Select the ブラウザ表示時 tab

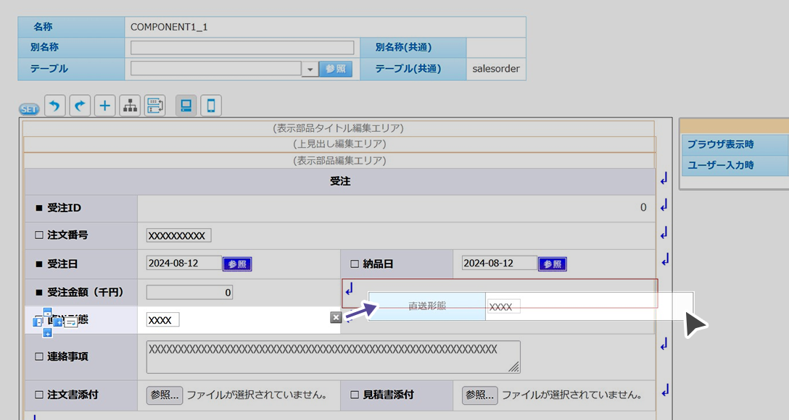point(734,145)
